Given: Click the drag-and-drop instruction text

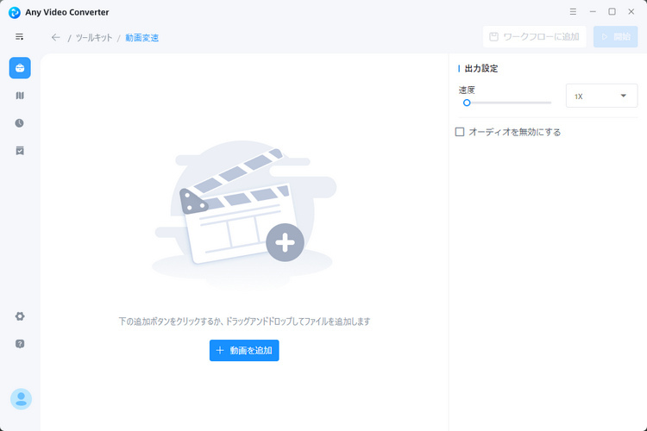Looking at the screenshot, I should tap(244, 322).
